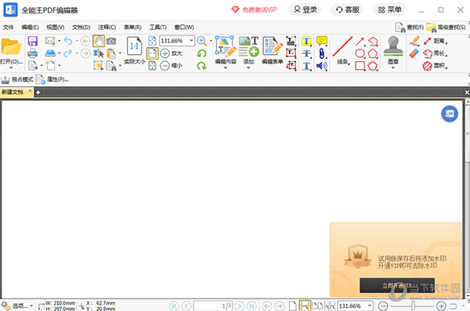470x311 pixels.
Task: Click the 登录 login button
Action: 305,9
